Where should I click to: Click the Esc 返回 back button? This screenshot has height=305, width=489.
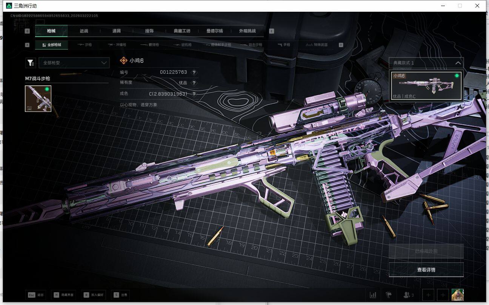pyautogui.click(x=35, y=295)
